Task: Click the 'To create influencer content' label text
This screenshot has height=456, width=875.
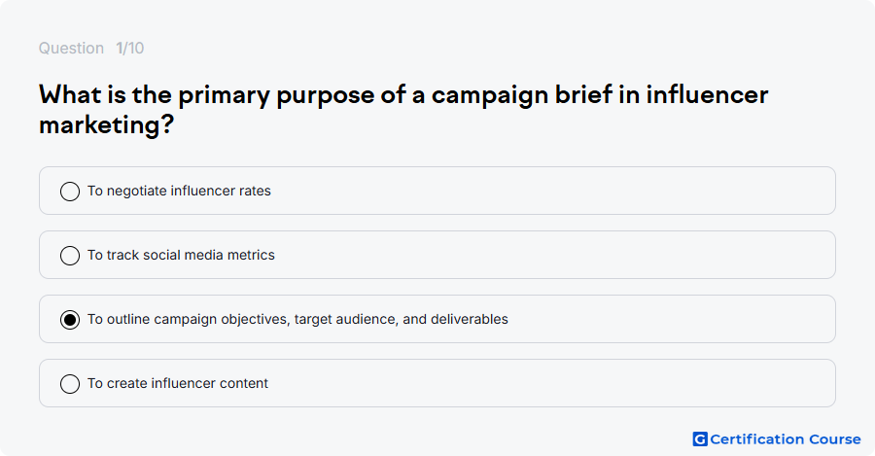Action: point(178,383)
